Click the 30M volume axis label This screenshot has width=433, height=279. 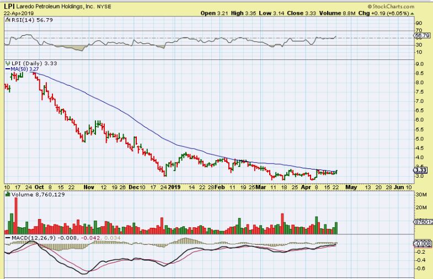[x=421, y=195]
